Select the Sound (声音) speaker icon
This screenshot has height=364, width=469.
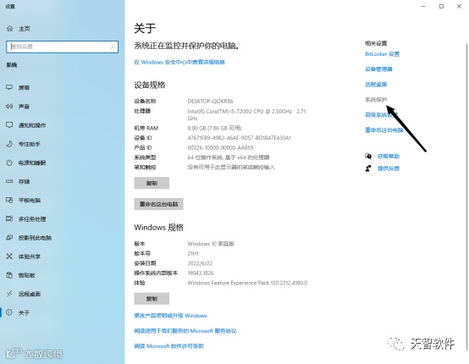(x=9, y=106)
